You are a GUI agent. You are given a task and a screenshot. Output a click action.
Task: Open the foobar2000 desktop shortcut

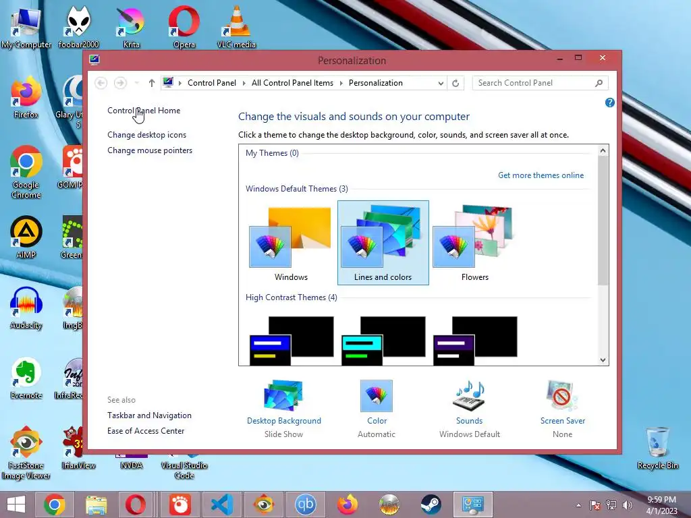coord(78,26)
